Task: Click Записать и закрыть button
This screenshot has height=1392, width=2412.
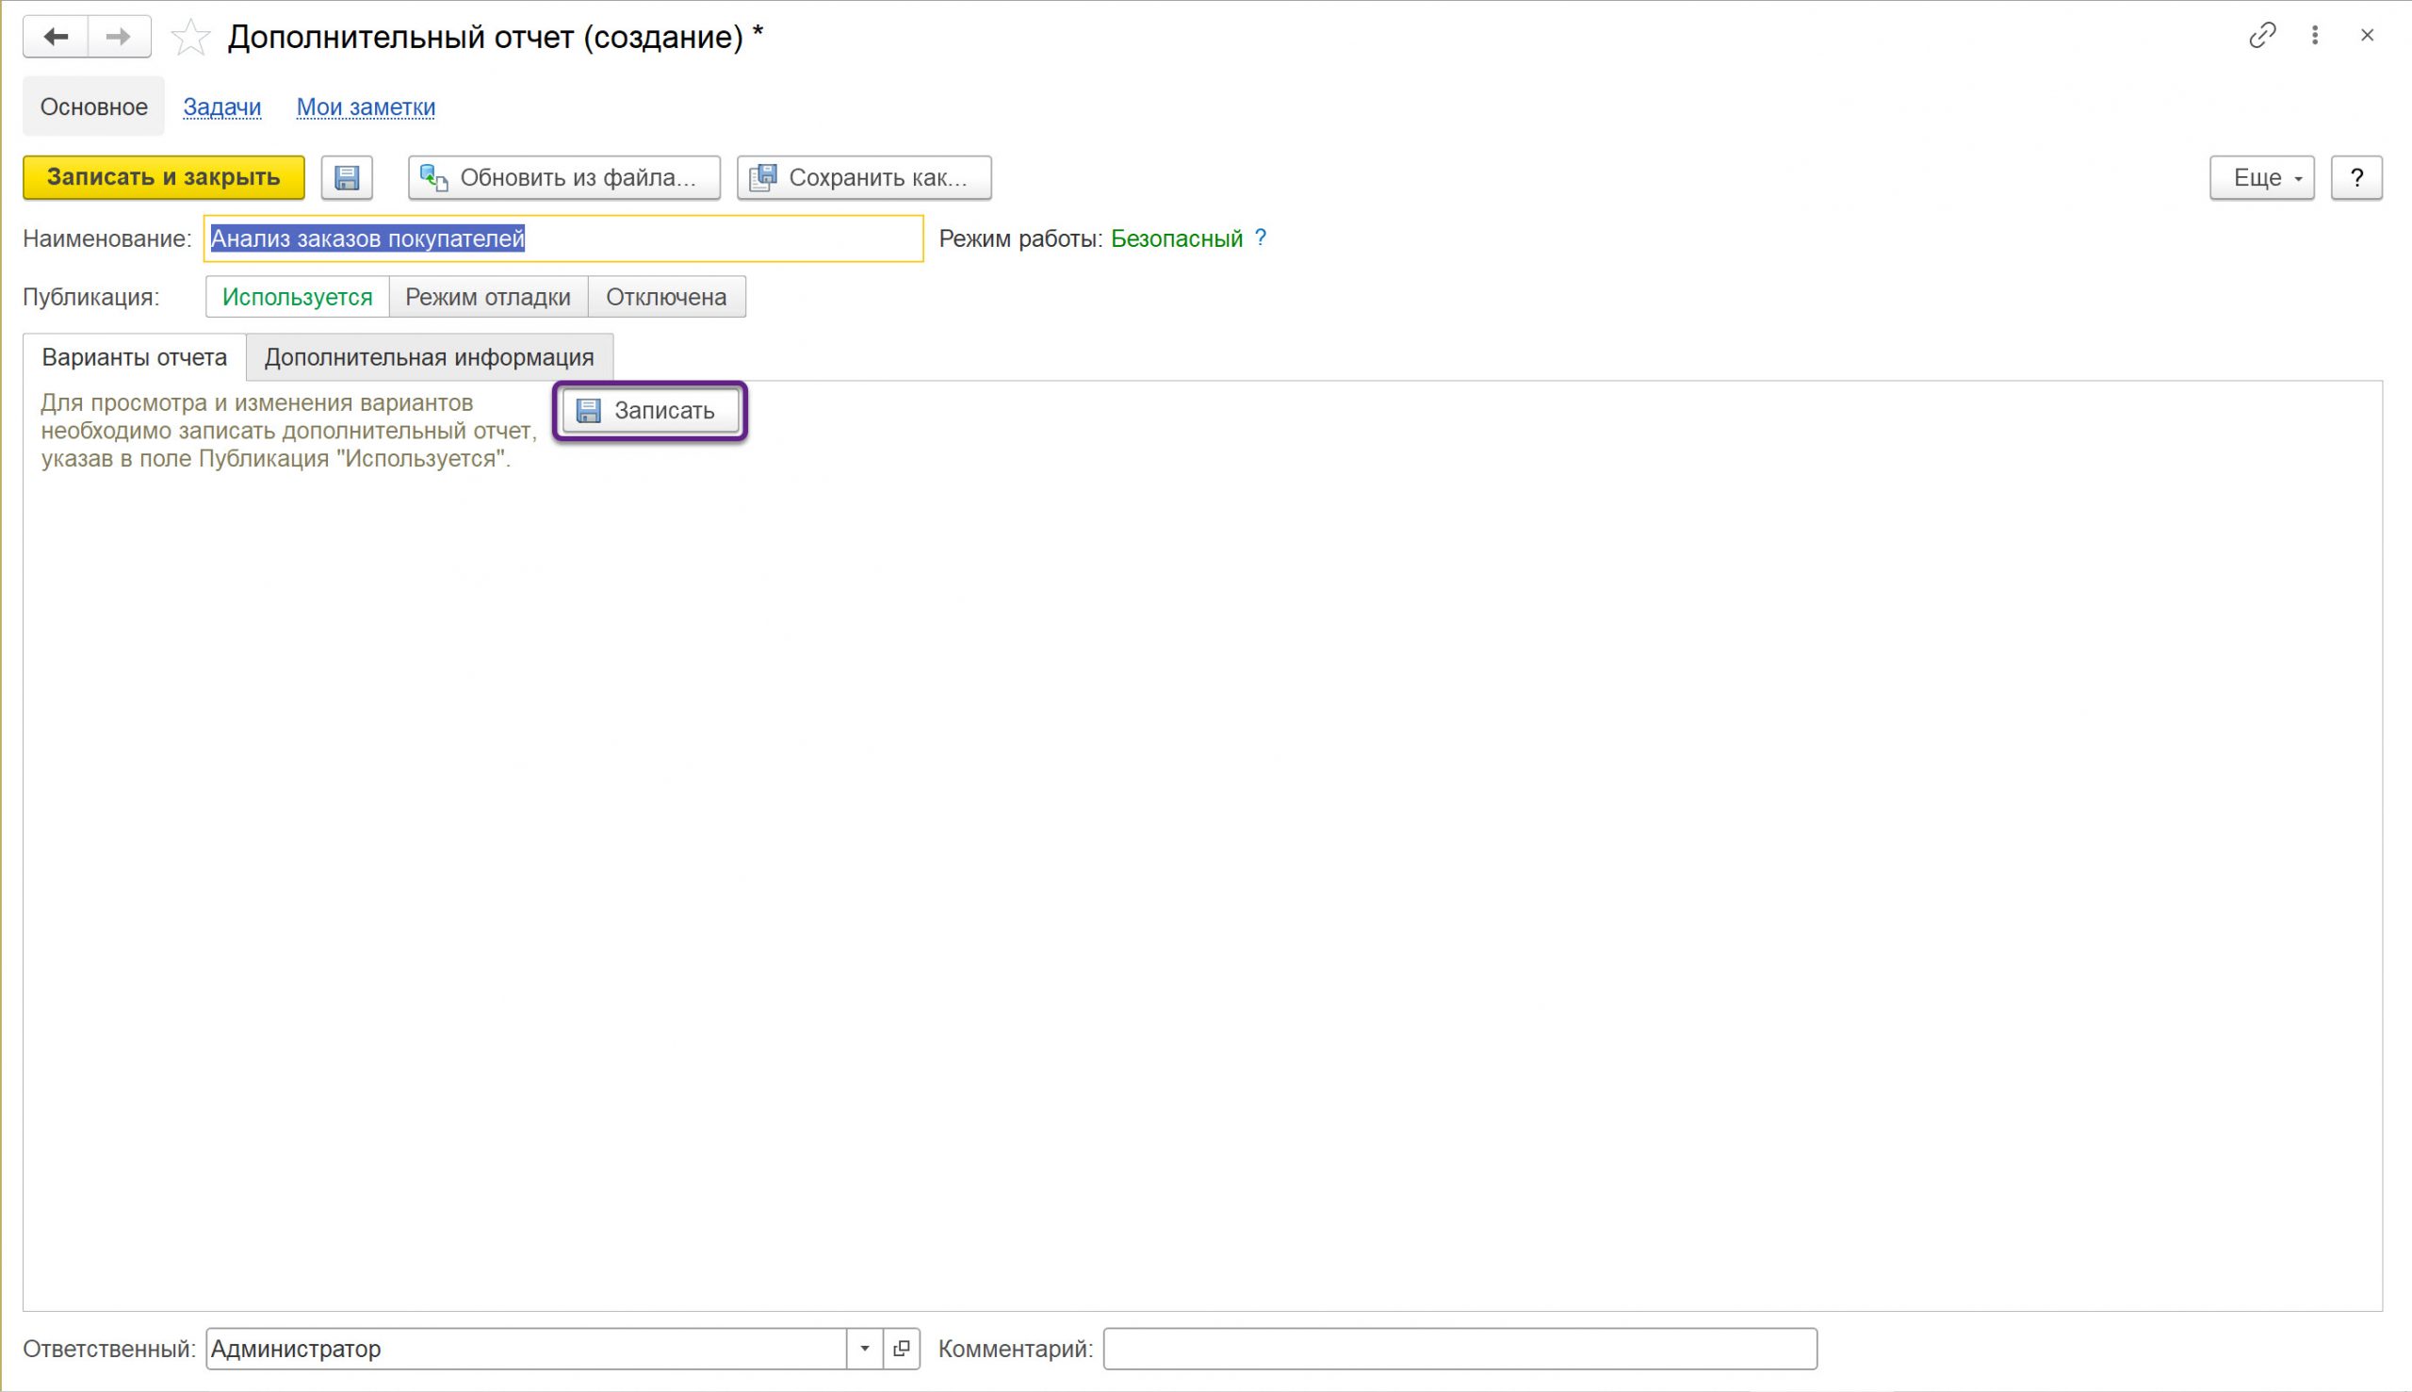Action: click(163, 178)
